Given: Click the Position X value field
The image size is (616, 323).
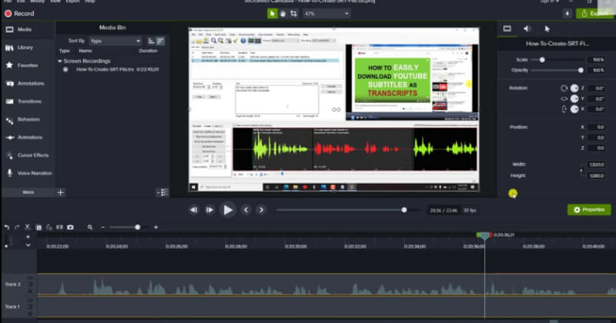Looking at the screenshot, I should [598, 127].
